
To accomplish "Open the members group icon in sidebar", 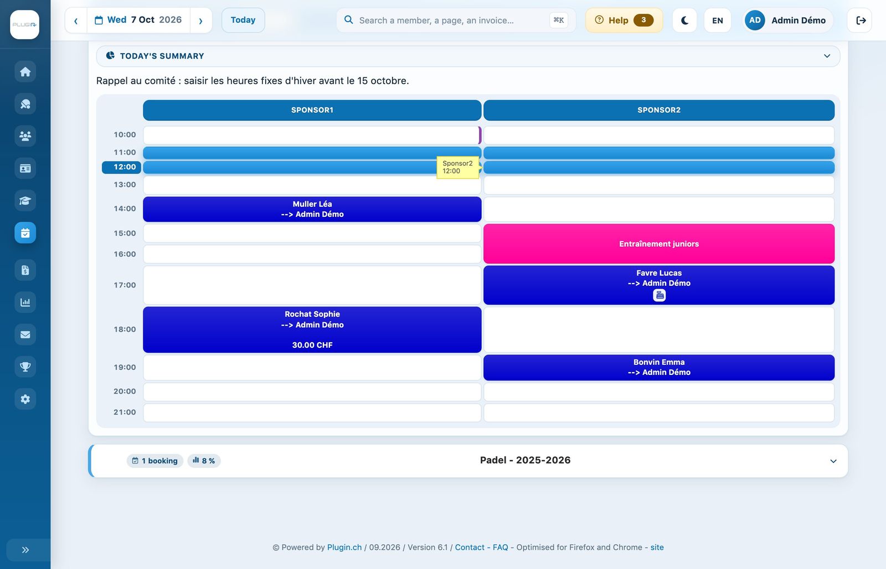I will 25,136.
